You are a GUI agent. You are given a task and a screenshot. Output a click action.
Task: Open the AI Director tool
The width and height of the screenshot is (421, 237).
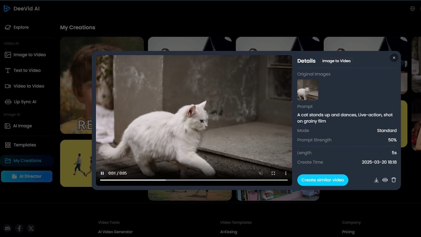[x=27, y=176]
